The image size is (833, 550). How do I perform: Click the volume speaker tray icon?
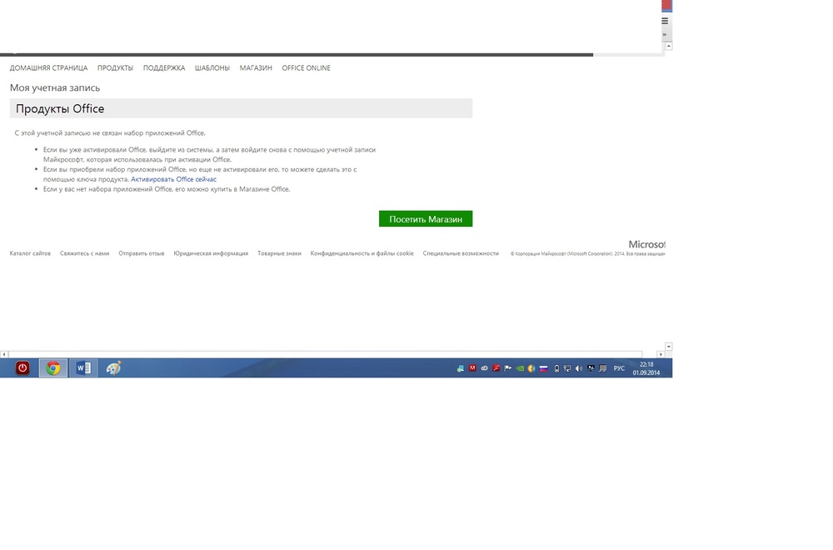point(579,368)
